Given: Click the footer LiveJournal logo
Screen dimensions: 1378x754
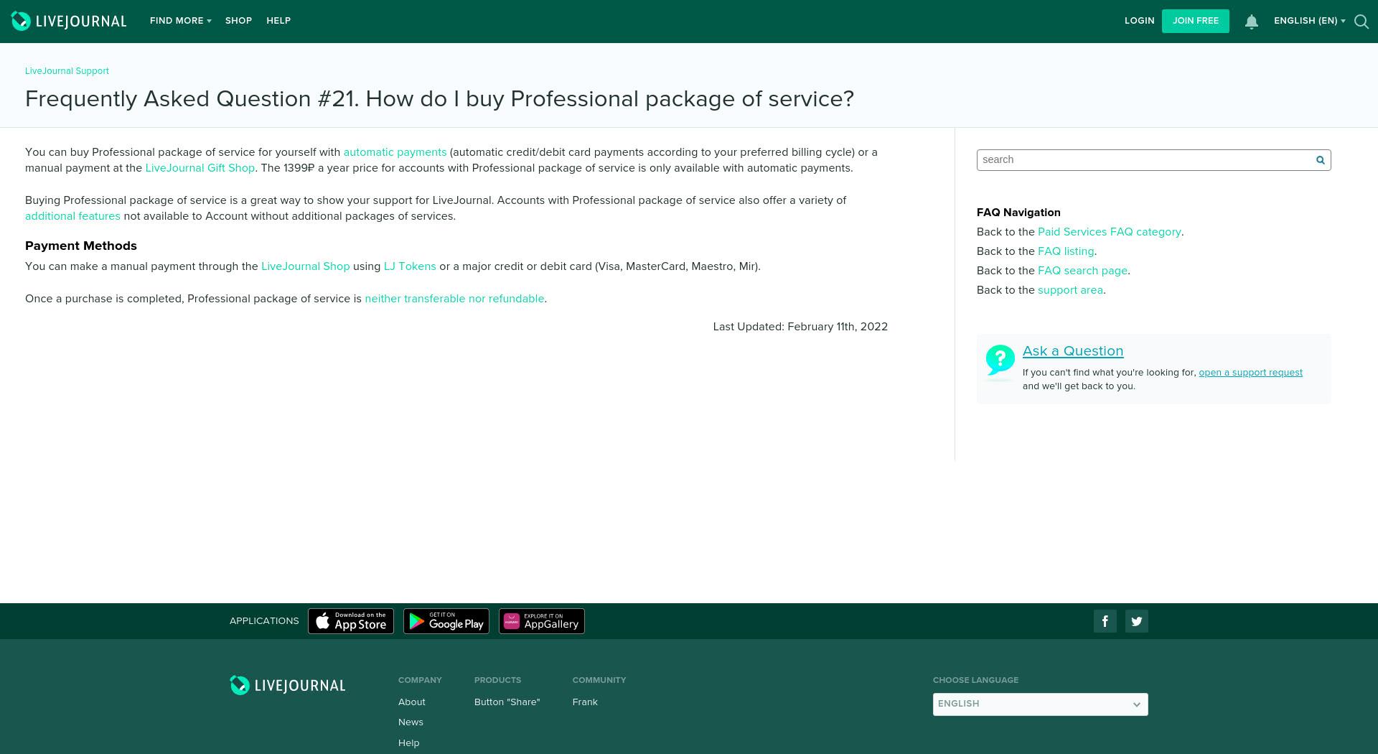Looking at the screenshot, I should coord(287,685).
